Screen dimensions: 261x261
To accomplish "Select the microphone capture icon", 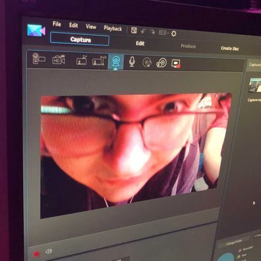I will coord(132,62).
